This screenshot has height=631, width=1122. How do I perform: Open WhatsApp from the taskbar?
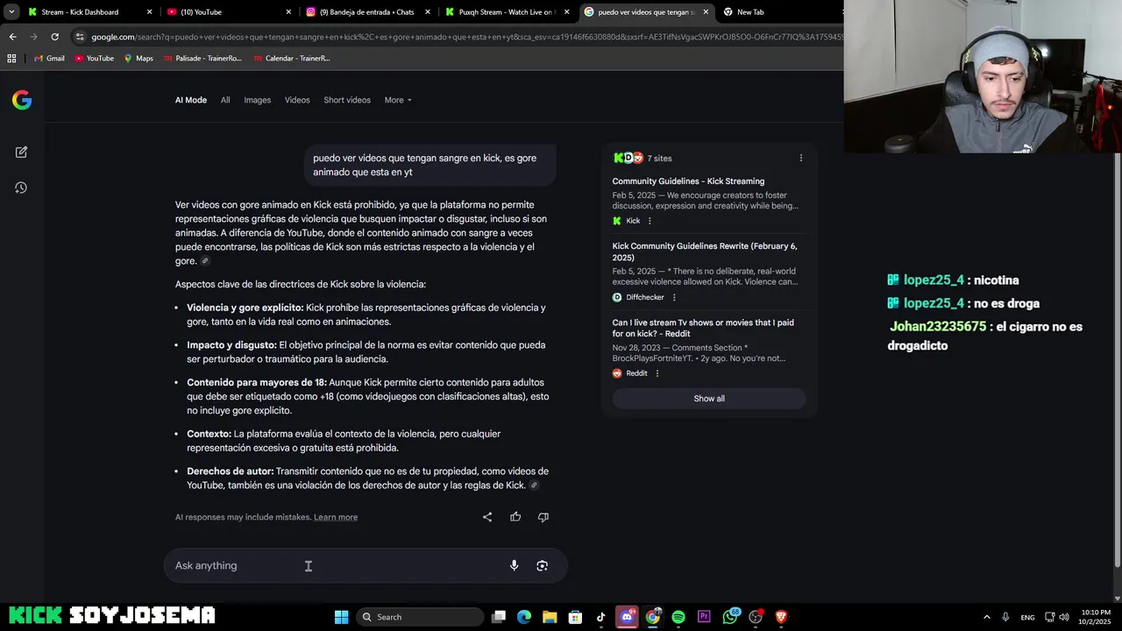pos(730,617)
